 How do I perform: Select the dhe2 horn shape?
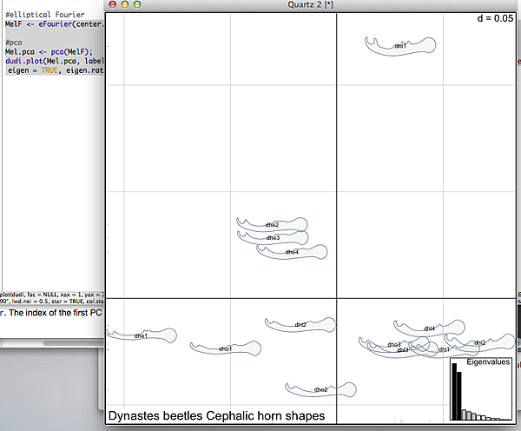[x=272, y=225]
